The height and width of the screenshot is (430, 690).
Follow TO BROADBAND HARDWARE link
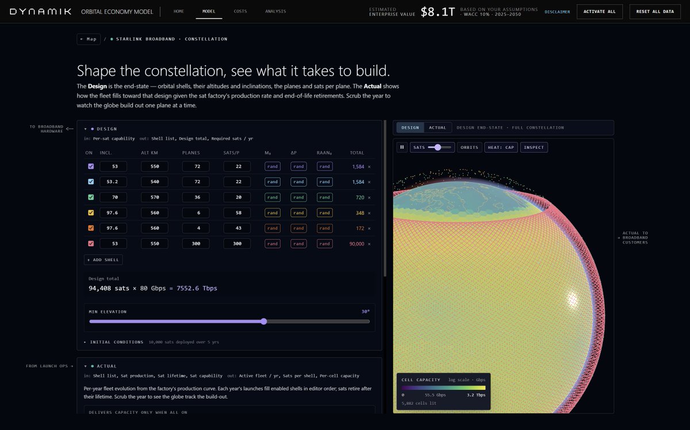tap(52, 129)
